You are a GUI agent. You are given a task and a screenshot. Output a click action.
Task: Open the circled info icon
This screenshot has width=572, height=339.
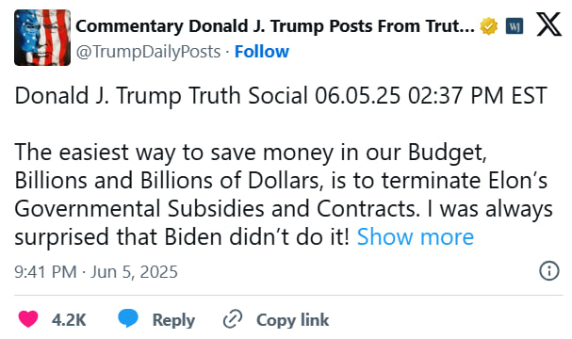[x=548, y=271]
